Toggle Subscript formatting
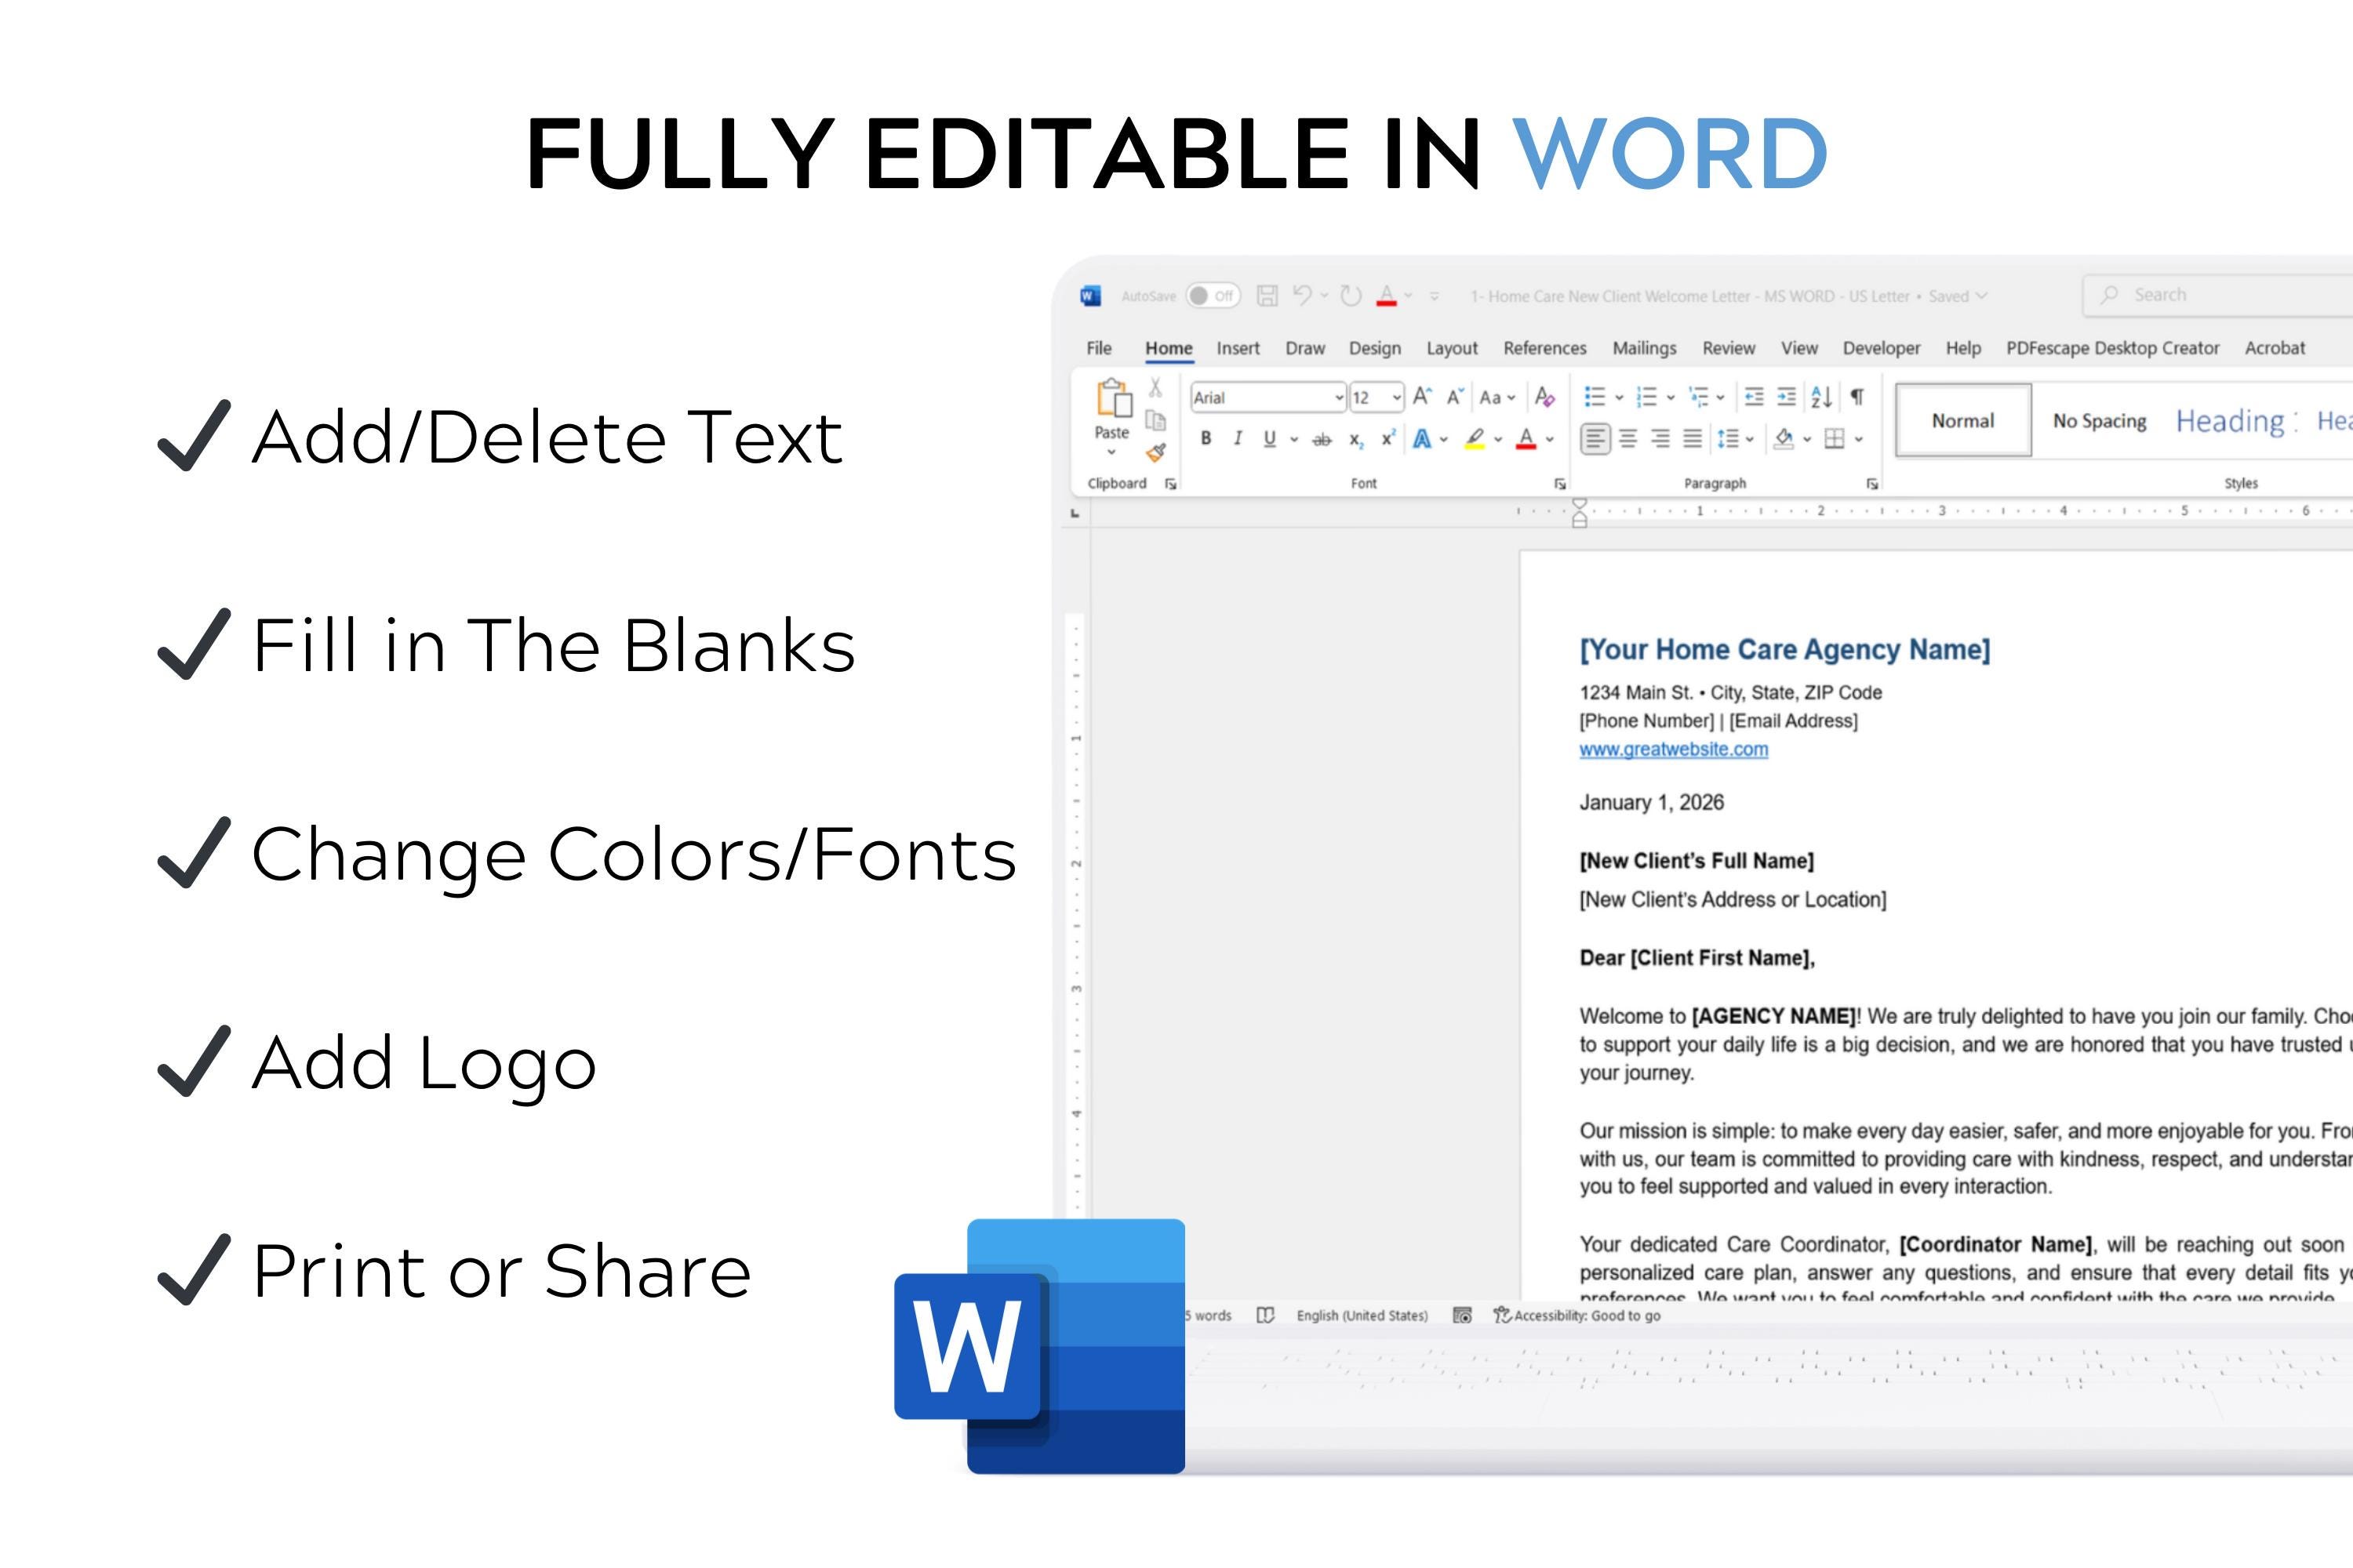 tap(1355, 439)
